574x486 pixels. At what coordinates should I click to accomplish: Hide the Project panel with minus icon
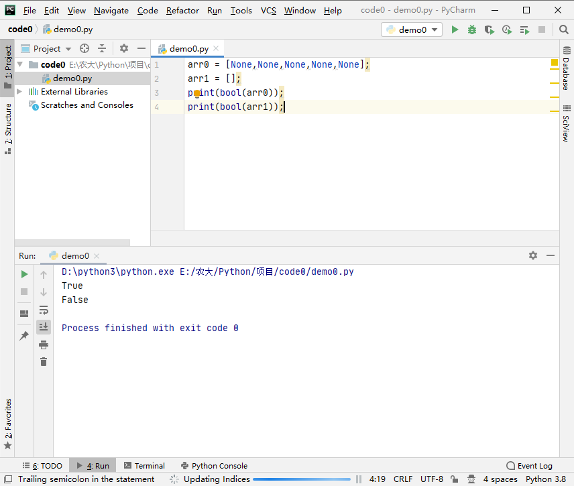pos(141,48)
